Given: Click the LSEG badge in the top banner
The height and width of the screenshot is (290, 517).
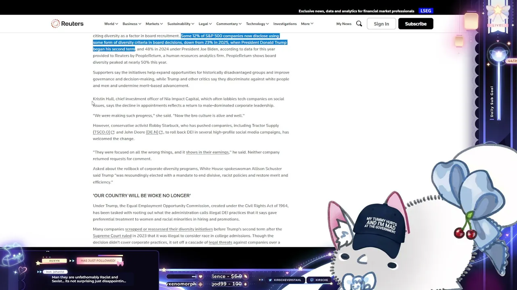Looking at the screenshot, I should 426,11.
